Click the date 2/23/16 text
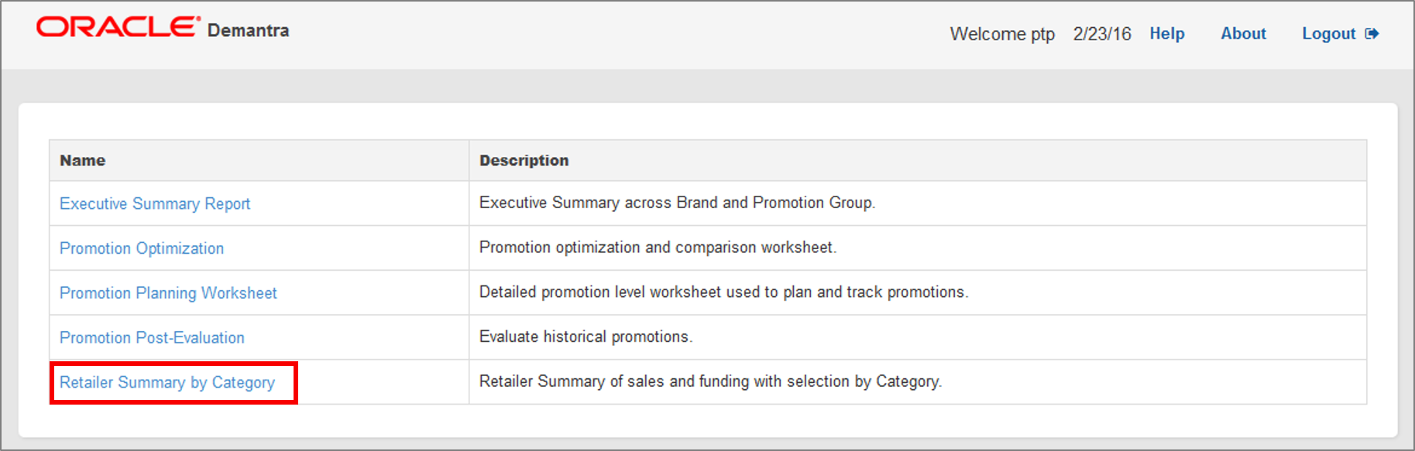The image size is (1415, 451). [1101, 33]
